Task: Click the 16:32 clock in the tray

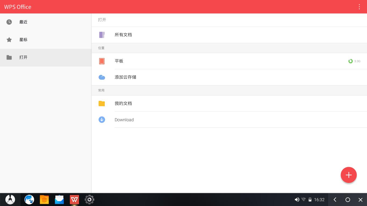Action: point(319,200)
